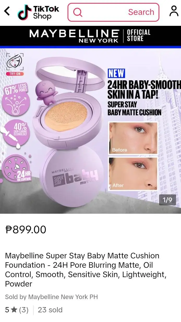The image size is (181, 322).
Task: Open the 5 star rating reviews
Action: (x=17, y=310)
